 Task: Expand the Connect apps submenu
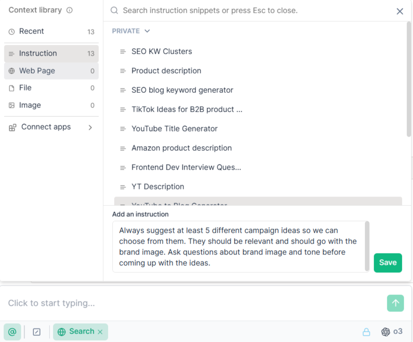51,127
